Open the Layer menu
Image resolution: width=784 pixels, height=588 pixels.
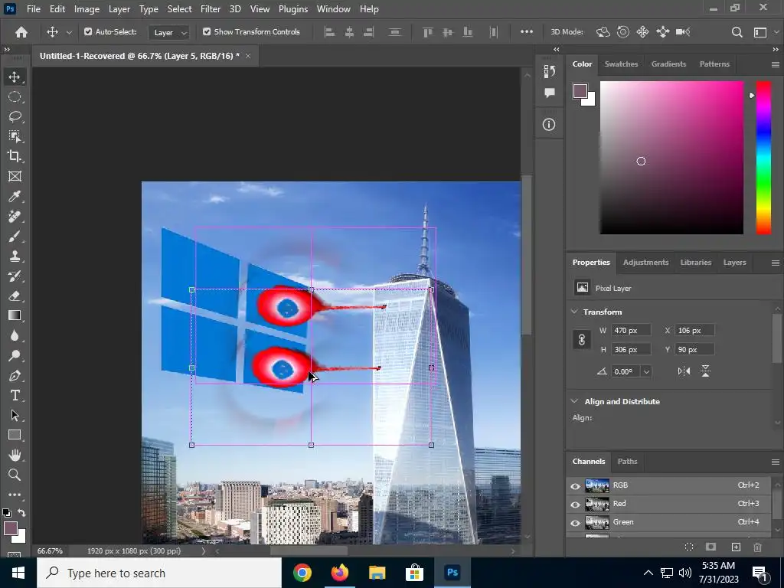(x=119, y=9)
